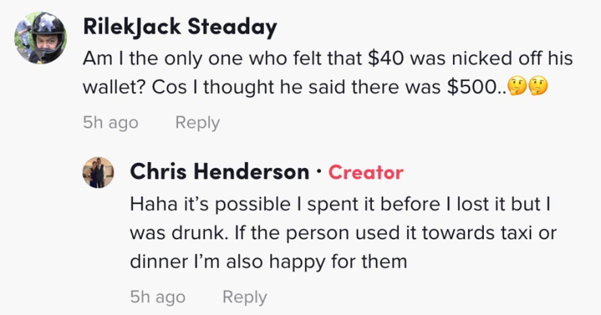601x315 pixels.
Task: Reply to Chris Henderson's comment
Action: point(244,297)
